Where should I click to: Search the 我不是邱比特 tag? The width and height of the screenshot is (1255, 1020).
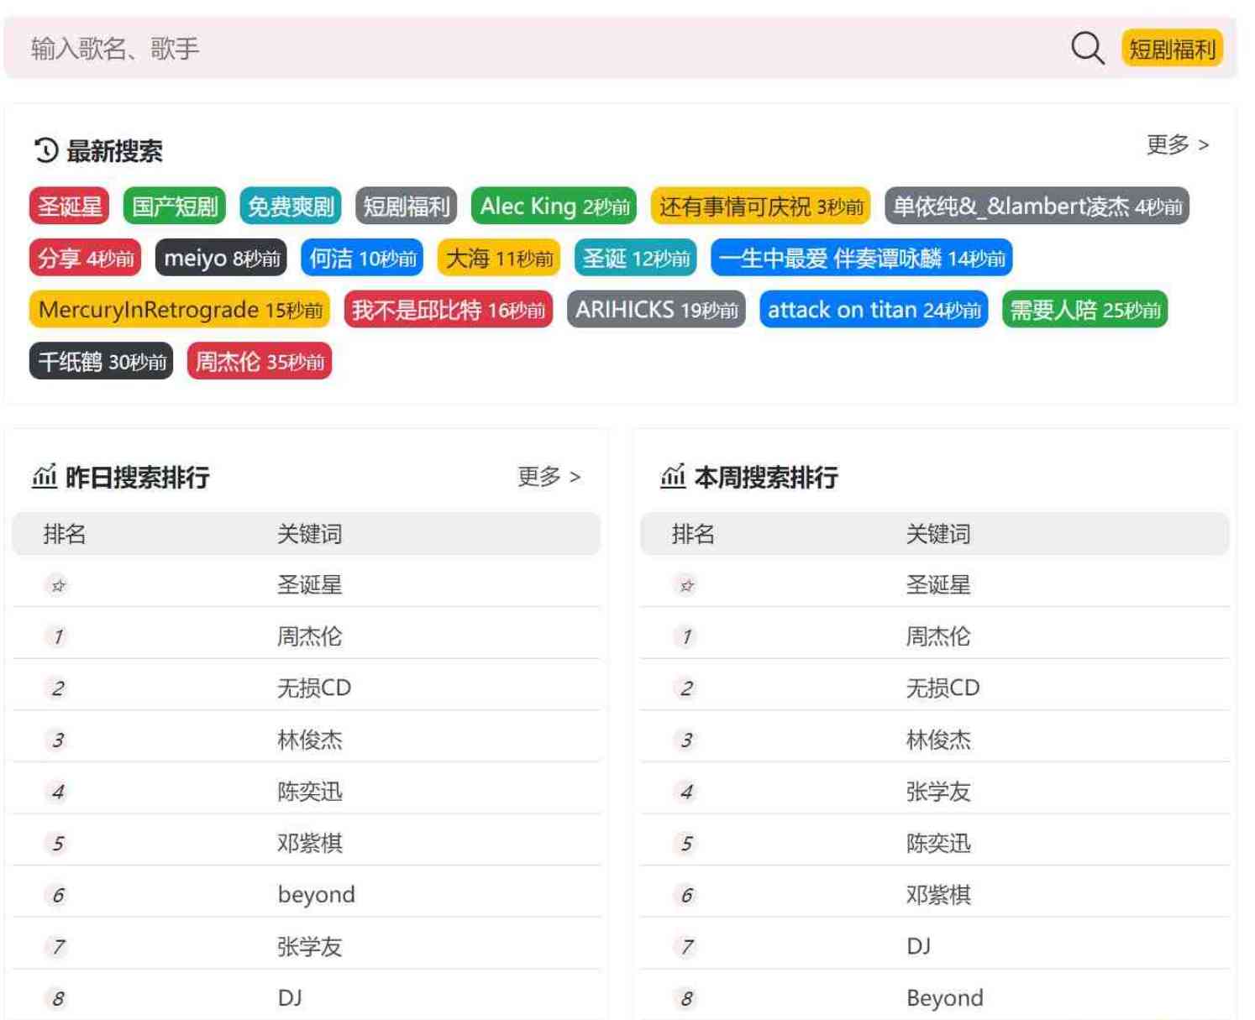tap(449, 310)
